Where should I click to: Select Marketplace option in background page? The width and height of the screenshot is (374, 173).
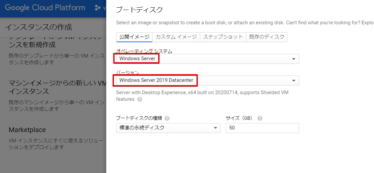pyautogui.click(x=27, y=130)
